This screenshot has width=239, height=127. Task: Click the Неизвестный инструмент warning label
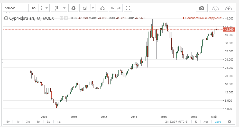click(202, 18)
